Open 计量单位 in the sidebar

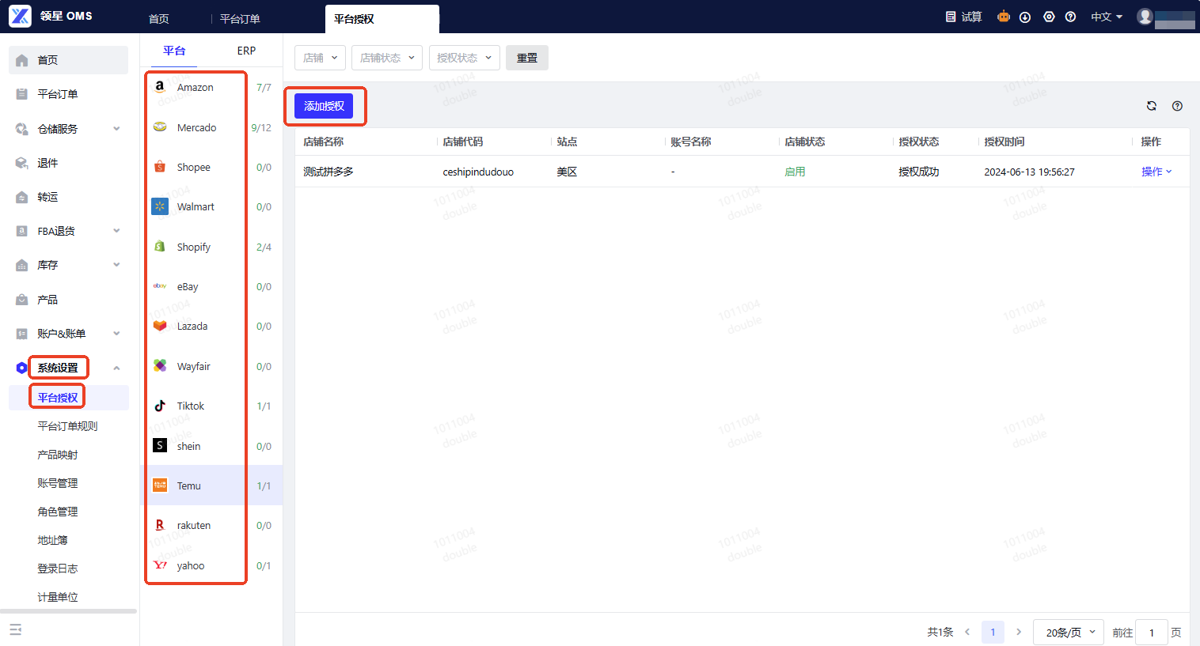(x=58, y=597)
